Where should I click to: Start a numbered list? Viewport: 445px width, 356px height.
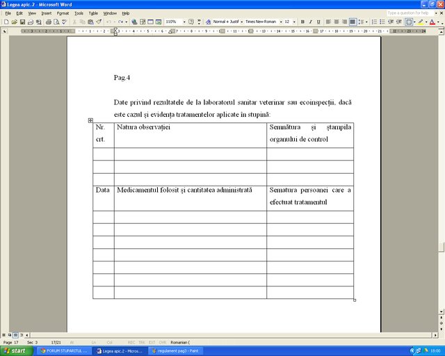point(374,22)
